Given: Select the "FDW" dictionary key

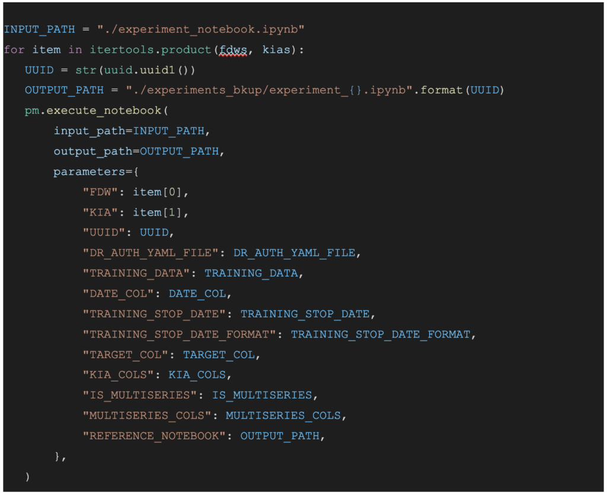Looking at the screenshot, I should pyautogui.click(x=100, y=192).
